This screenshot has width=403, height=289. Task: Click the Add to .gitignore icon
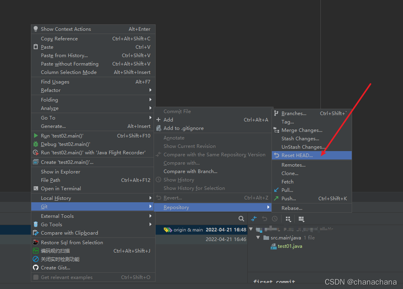(158, 128)
